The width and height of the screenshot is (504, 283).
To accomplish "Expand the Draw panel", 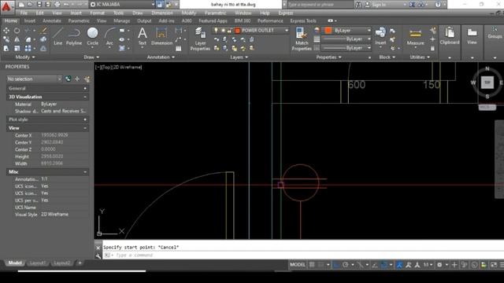I will point(91,57).
